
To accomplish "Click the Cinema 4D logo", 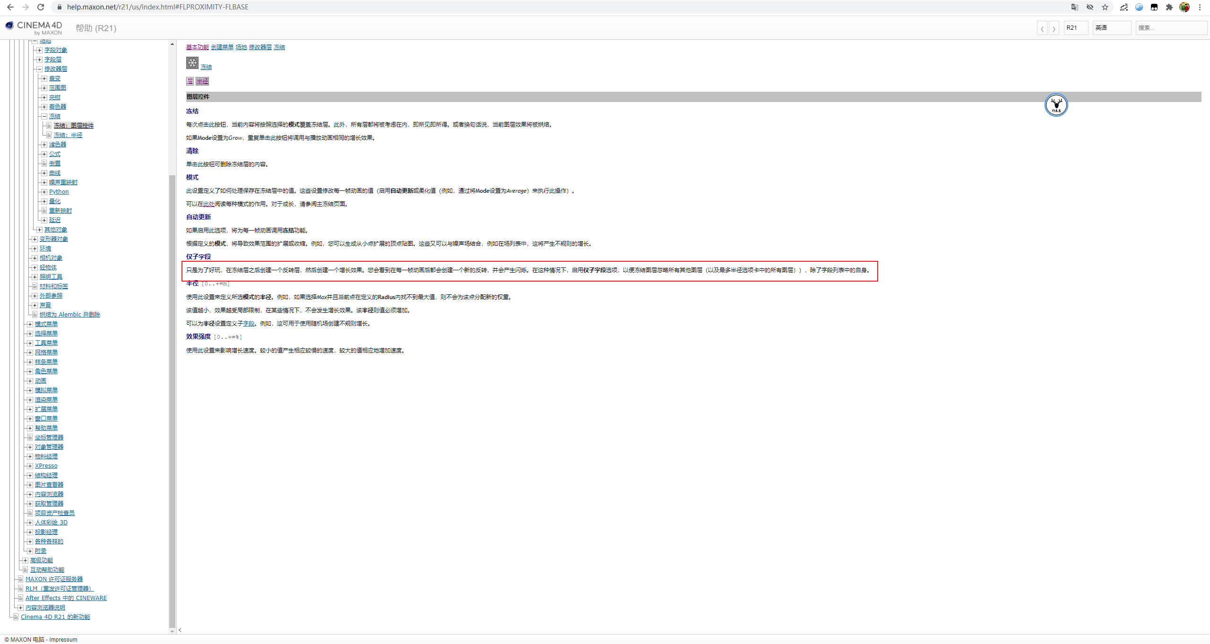I will point(34,27).
